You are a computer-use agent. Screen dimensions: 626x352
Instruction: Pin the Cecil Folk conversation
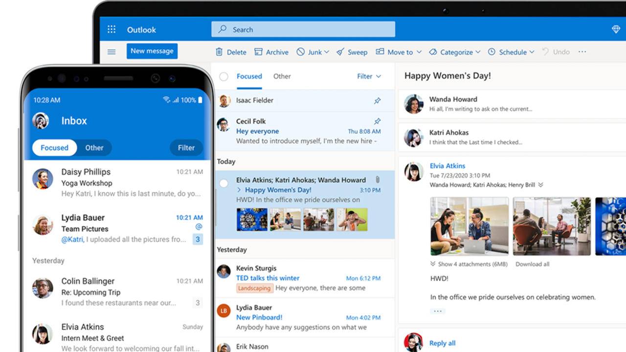tap(377, 121)
